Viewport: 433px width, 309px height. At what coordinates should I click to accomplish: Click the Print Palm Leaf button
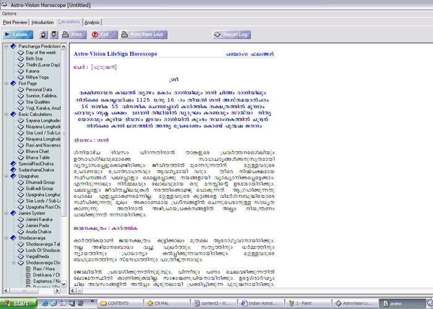pyautogui.click(x=144, y=35)
